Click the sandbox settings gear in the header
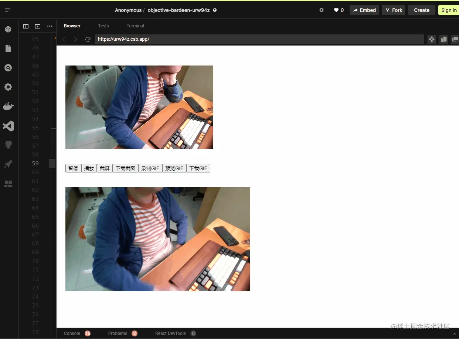The height and width of the screenshot is (339, 459). tap(321, 10)
